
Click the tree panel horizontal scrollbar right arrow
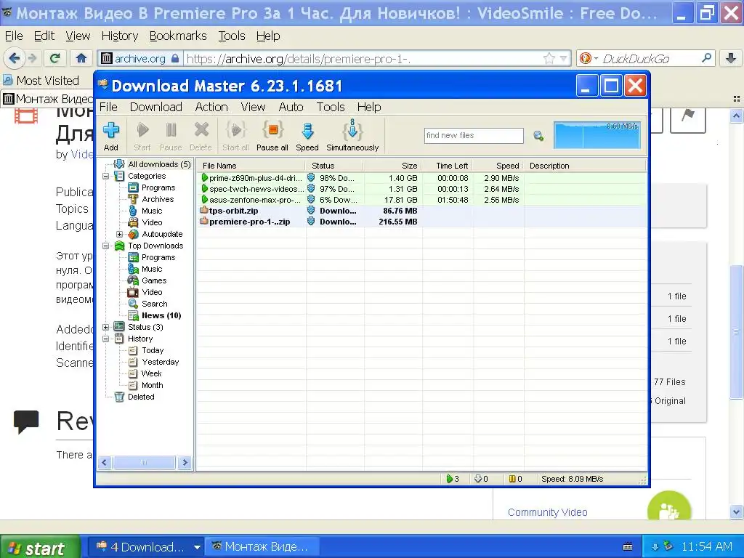185,462
